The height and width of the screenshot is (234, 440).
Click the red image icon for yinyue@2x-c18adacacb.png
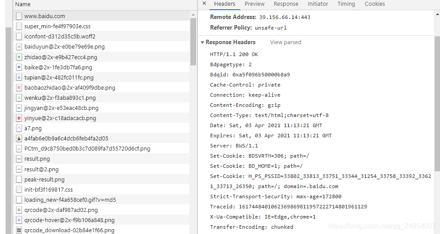pos(19,118)
